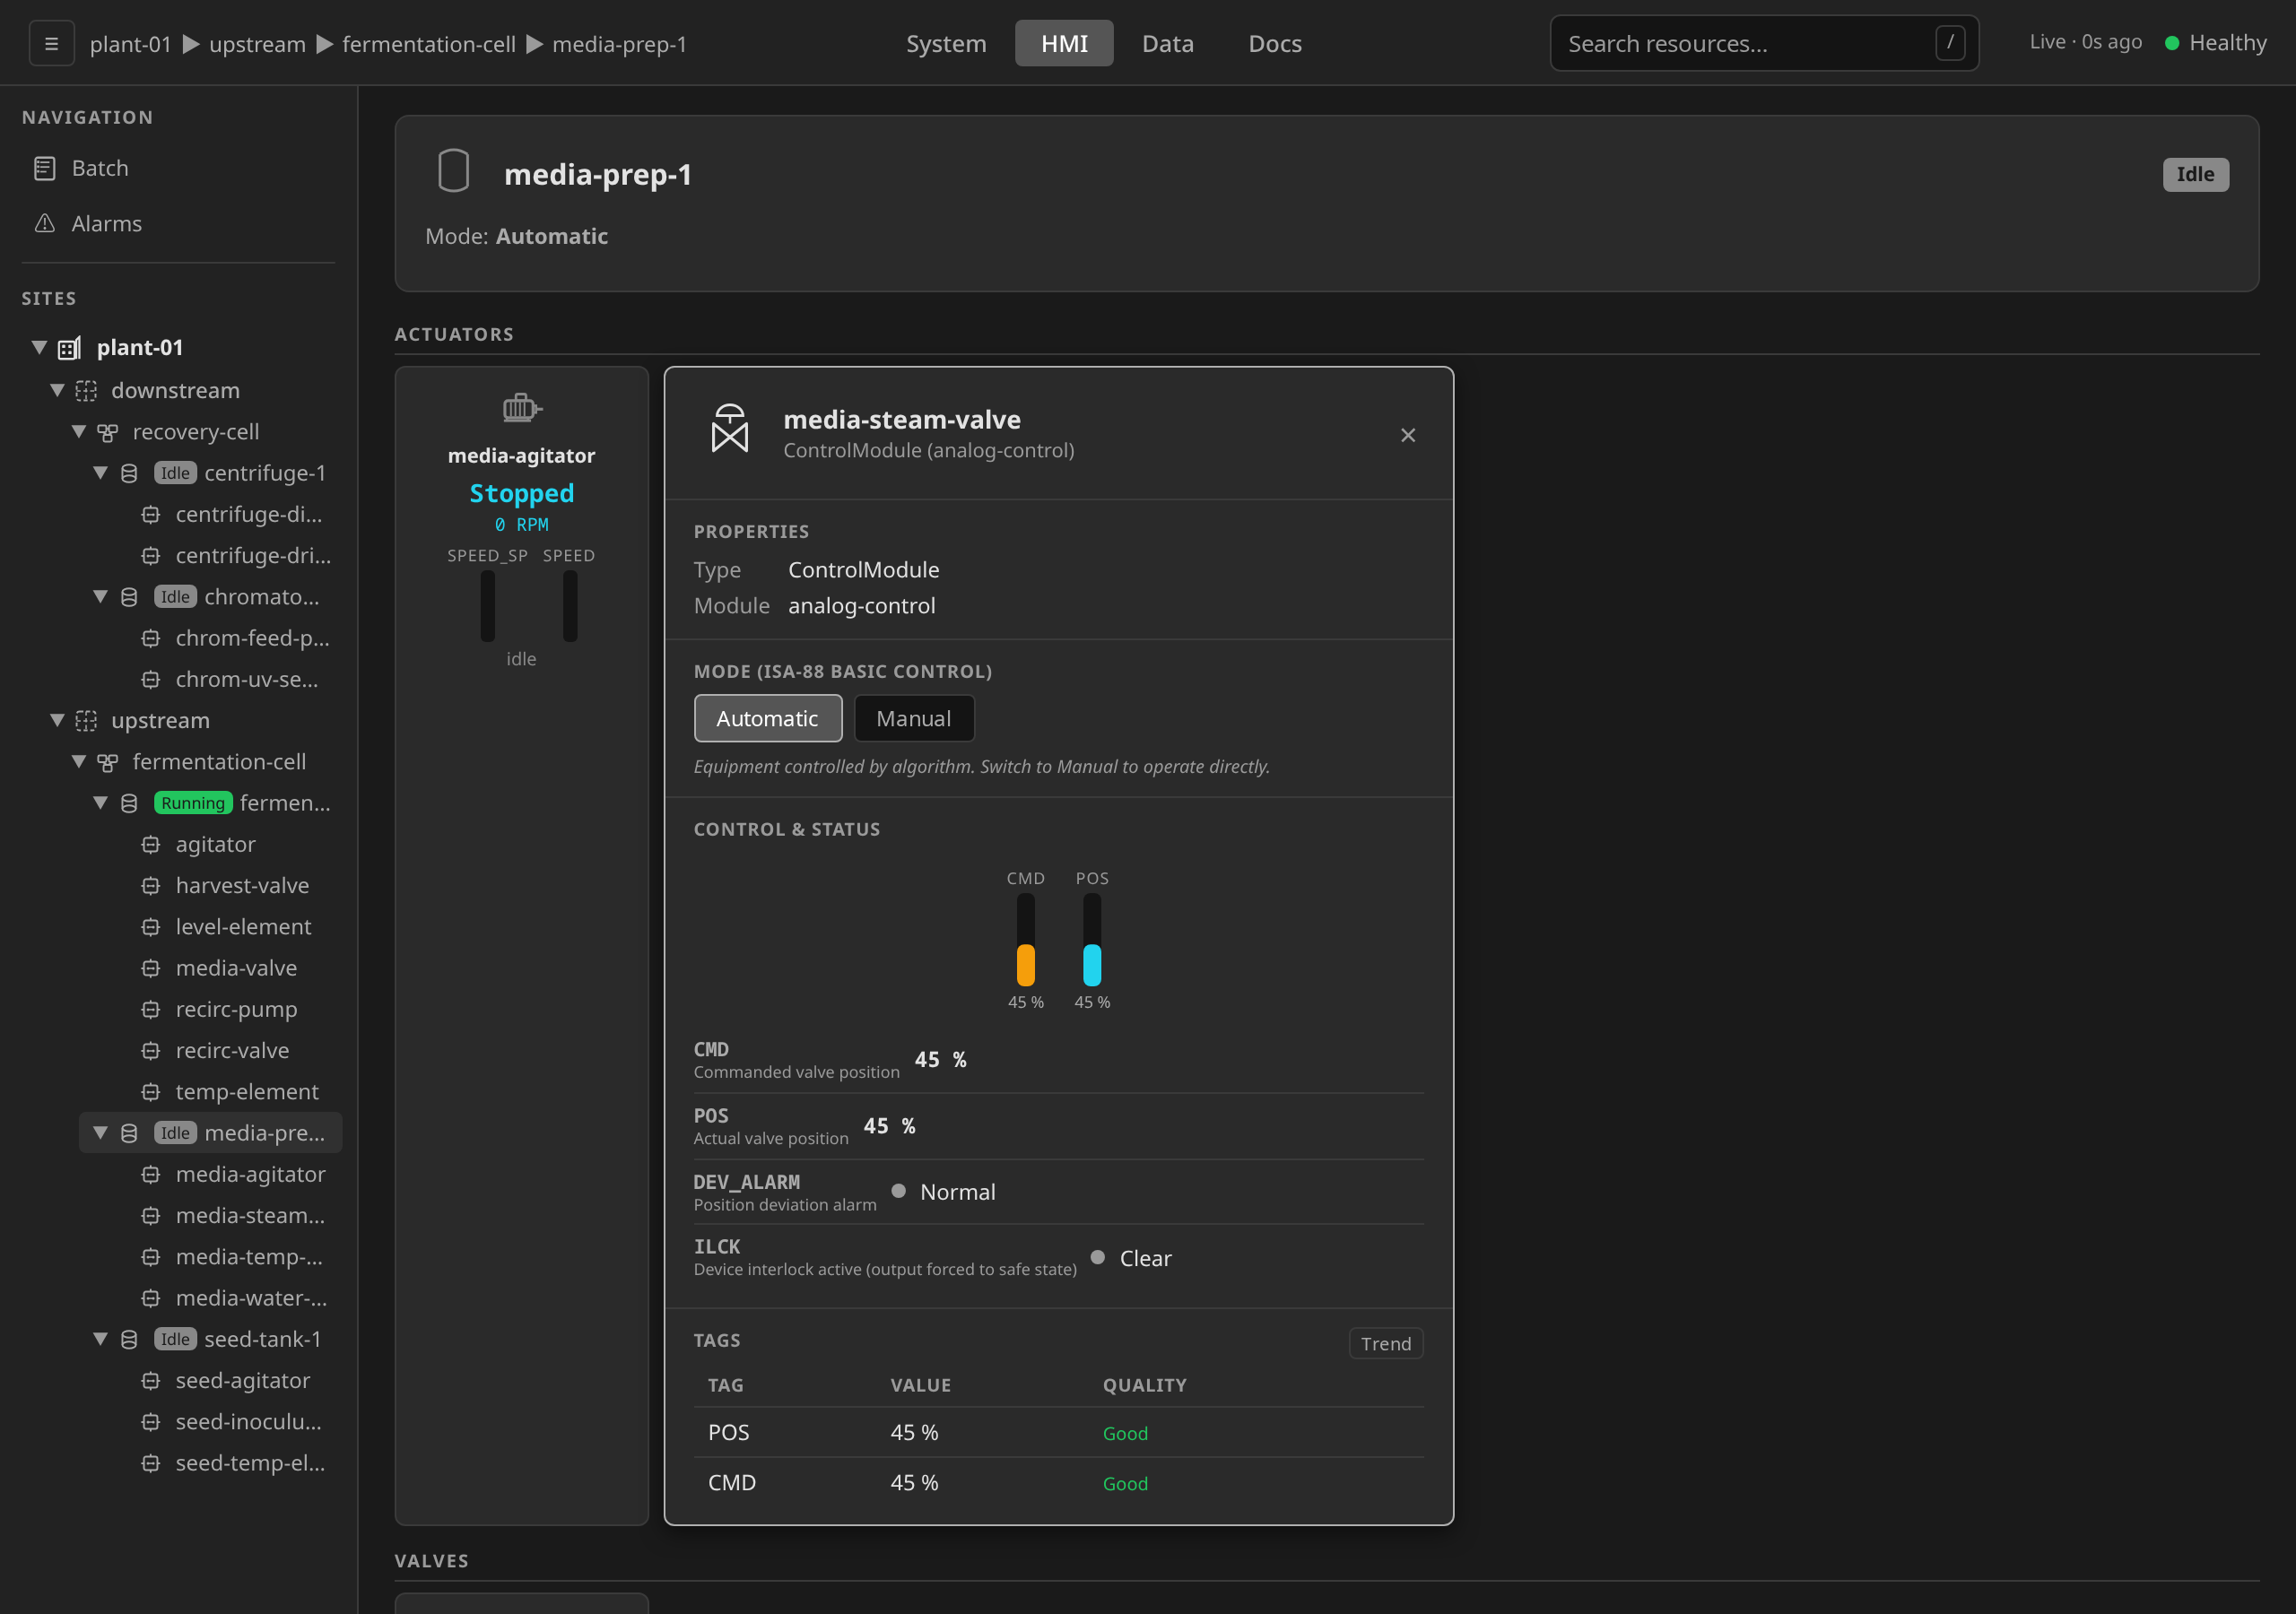Click the centrifuge-di... module icon
The image size is (2296, 1614).
coord(151,515)
